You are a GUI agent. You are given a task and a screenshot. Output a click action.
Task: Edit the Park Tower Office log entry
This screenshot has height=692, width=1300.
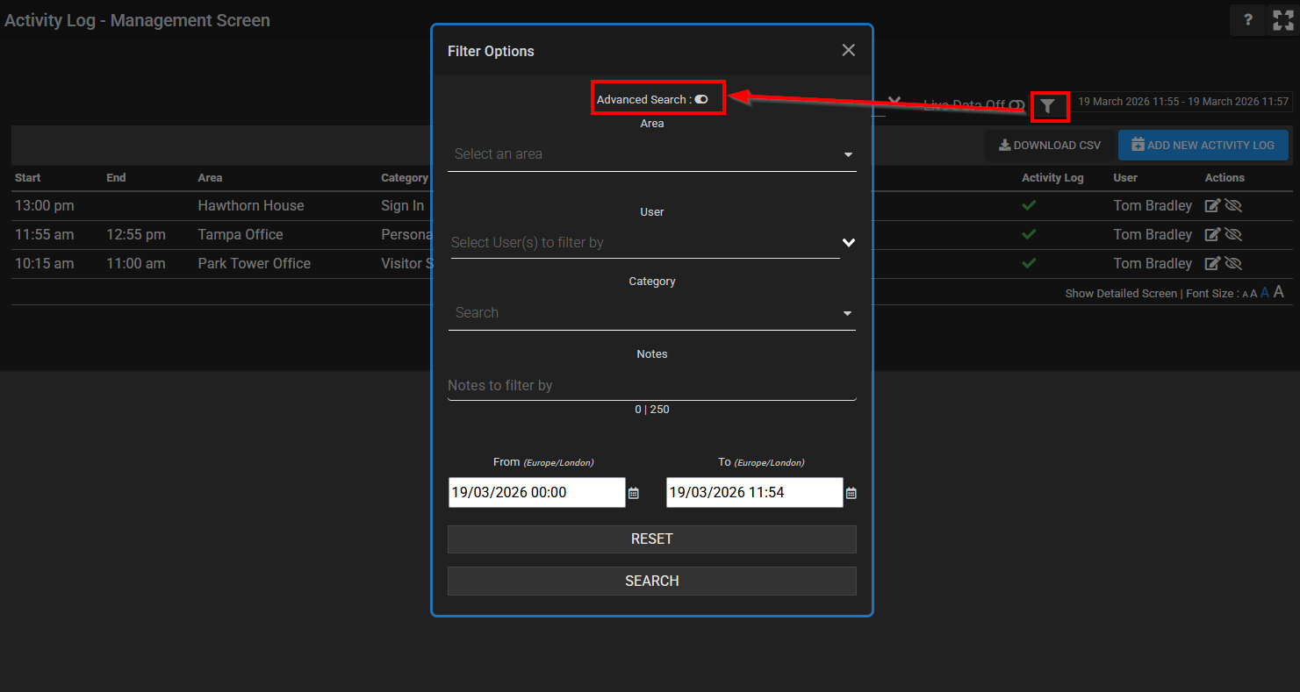click(x=1212, y=264)
